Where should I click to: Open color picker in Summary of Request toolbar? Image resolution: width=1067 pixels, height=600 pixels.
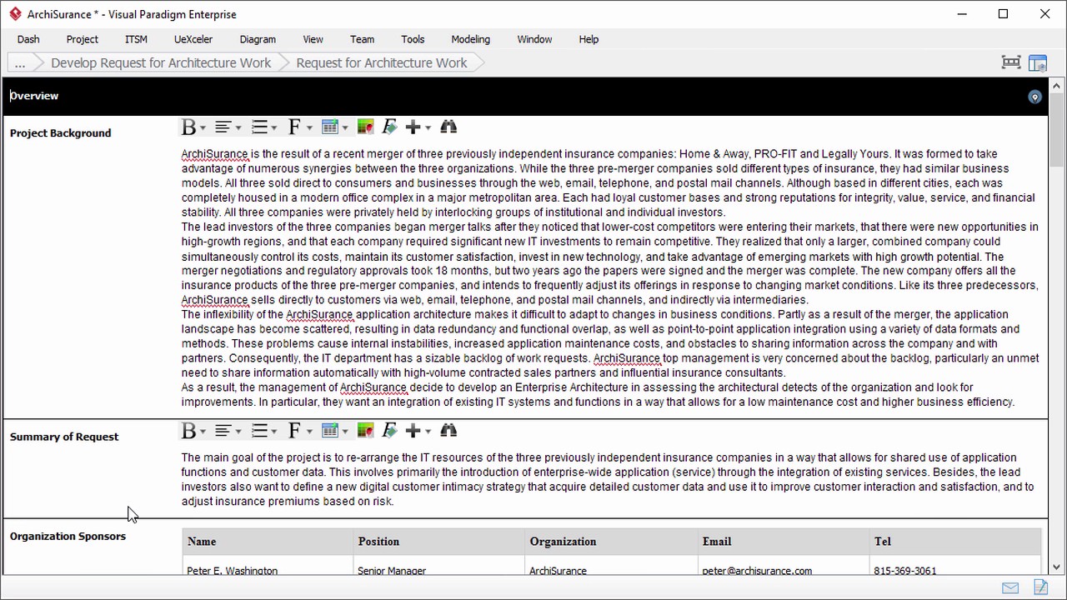click(x=365, y=431)
